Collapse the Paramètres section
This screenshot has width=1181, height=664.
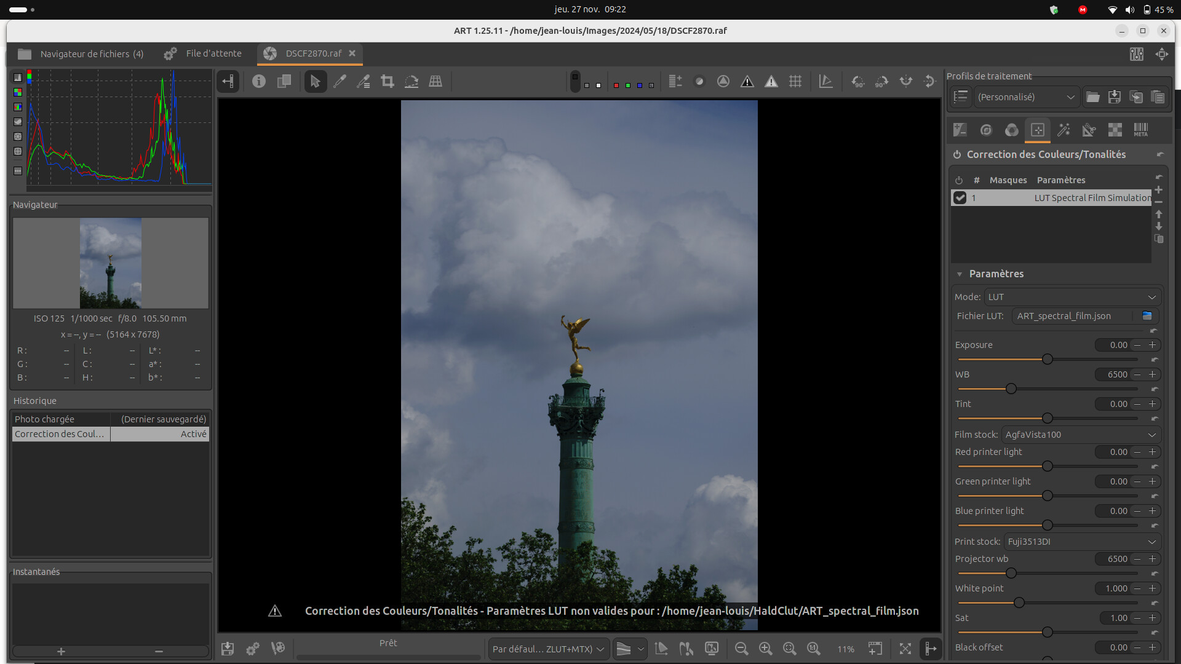tap(960, 274)
